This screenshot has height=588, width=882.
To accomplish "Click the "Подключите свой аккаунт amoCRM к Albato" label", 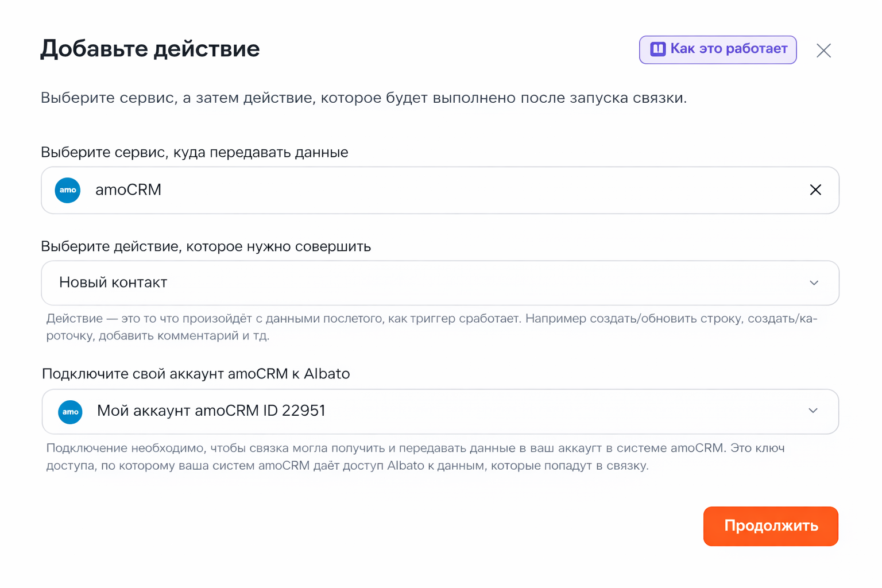I will [196, 374].
